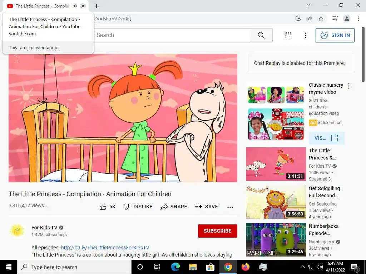
Task: Open The Little Princess 3:41:31 thumbnail
Action: click(x=276, y=164)
